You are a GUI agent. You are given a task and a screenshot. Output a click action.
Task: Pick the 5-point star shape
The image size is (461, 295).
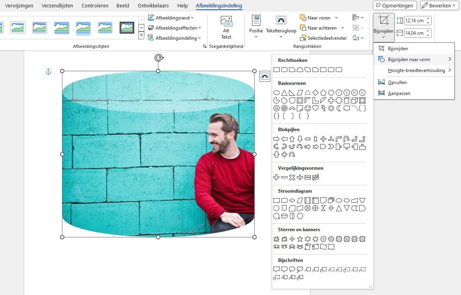pyautogui.click(x=300, y=239)
